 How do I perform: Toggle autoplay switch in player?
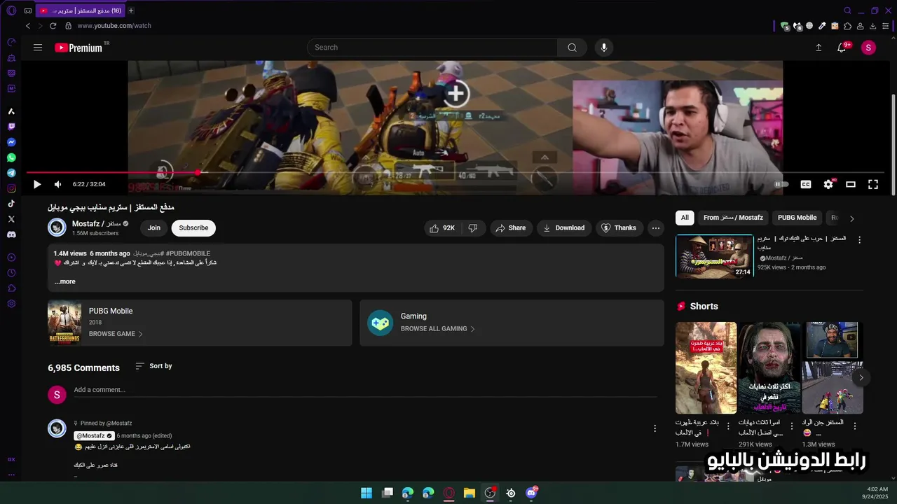click(781, 184)
